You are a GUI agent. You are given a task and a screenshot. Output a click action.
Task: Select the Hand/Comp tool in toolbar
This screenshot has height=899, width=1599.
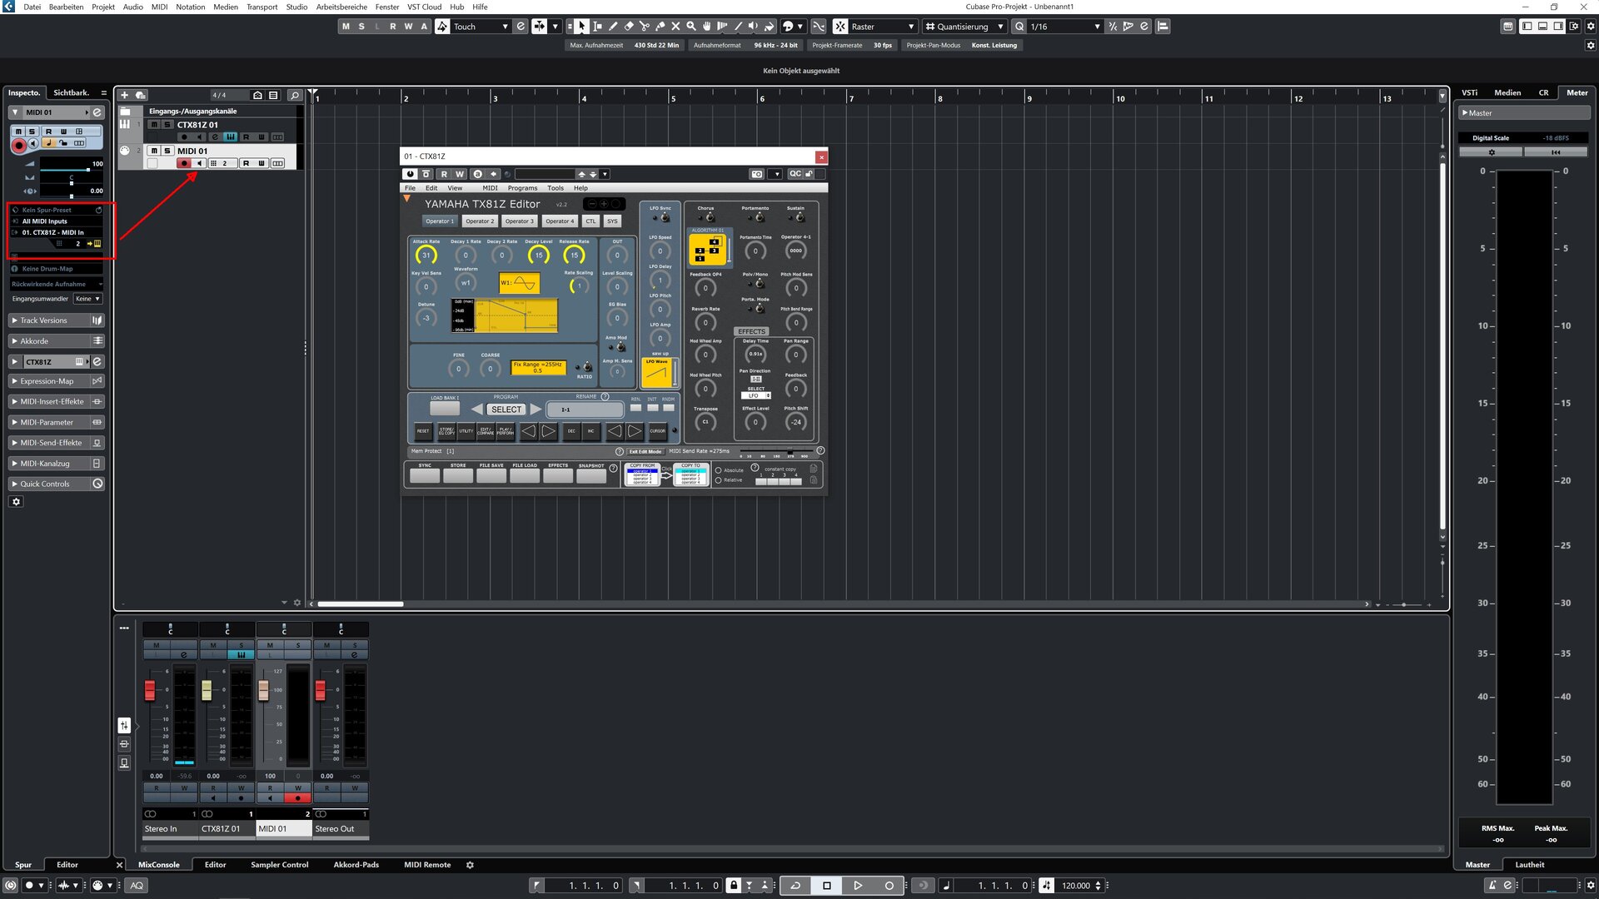[x=706, y=27]
